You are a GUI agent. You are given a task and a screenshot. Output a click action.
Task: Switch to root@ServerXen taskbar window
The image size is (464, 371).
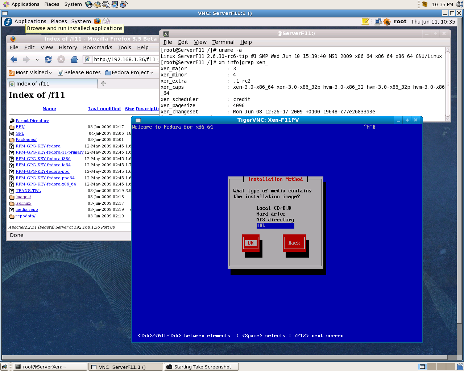tap(50, 367)
